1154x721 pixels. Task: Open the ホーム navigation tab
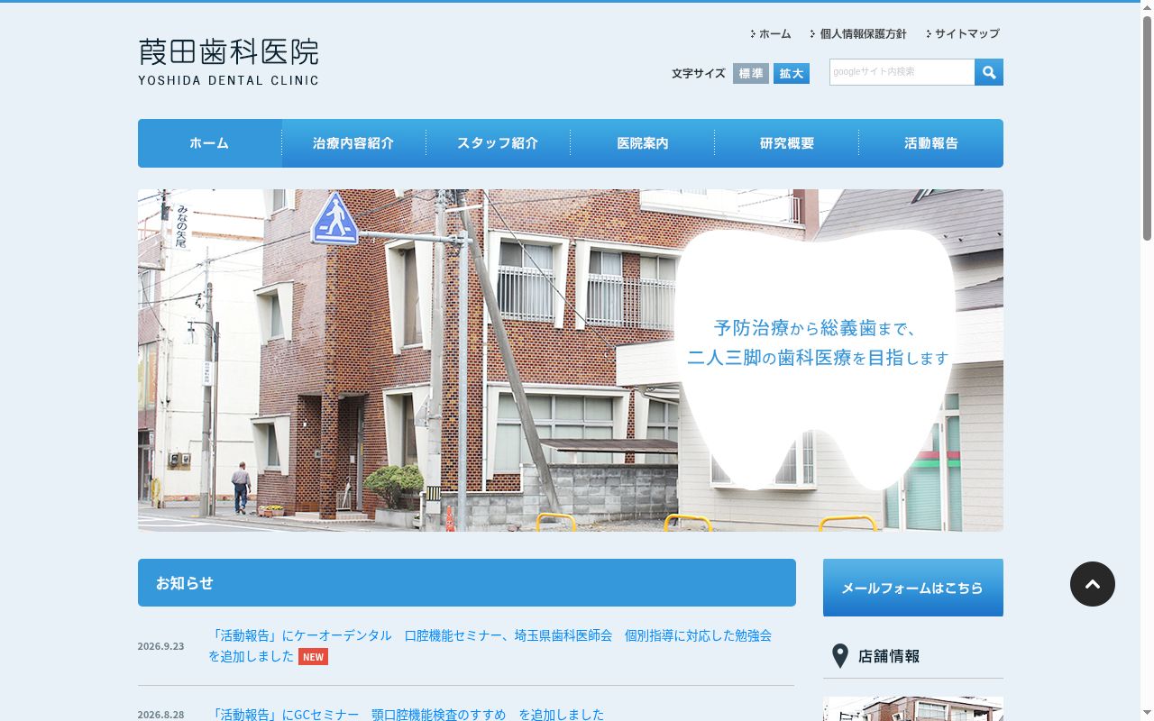tap(209, 143)
